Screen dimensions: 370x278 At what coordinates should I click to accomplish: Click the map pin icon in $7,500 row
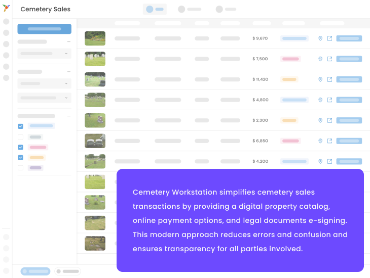[x=320, y=59]
